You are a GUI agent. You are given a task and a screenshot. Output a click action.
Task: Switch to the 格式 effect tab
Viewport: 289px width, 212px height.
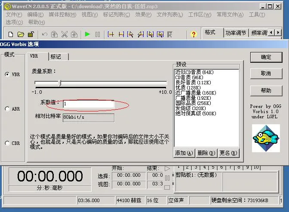pos(213,33)
